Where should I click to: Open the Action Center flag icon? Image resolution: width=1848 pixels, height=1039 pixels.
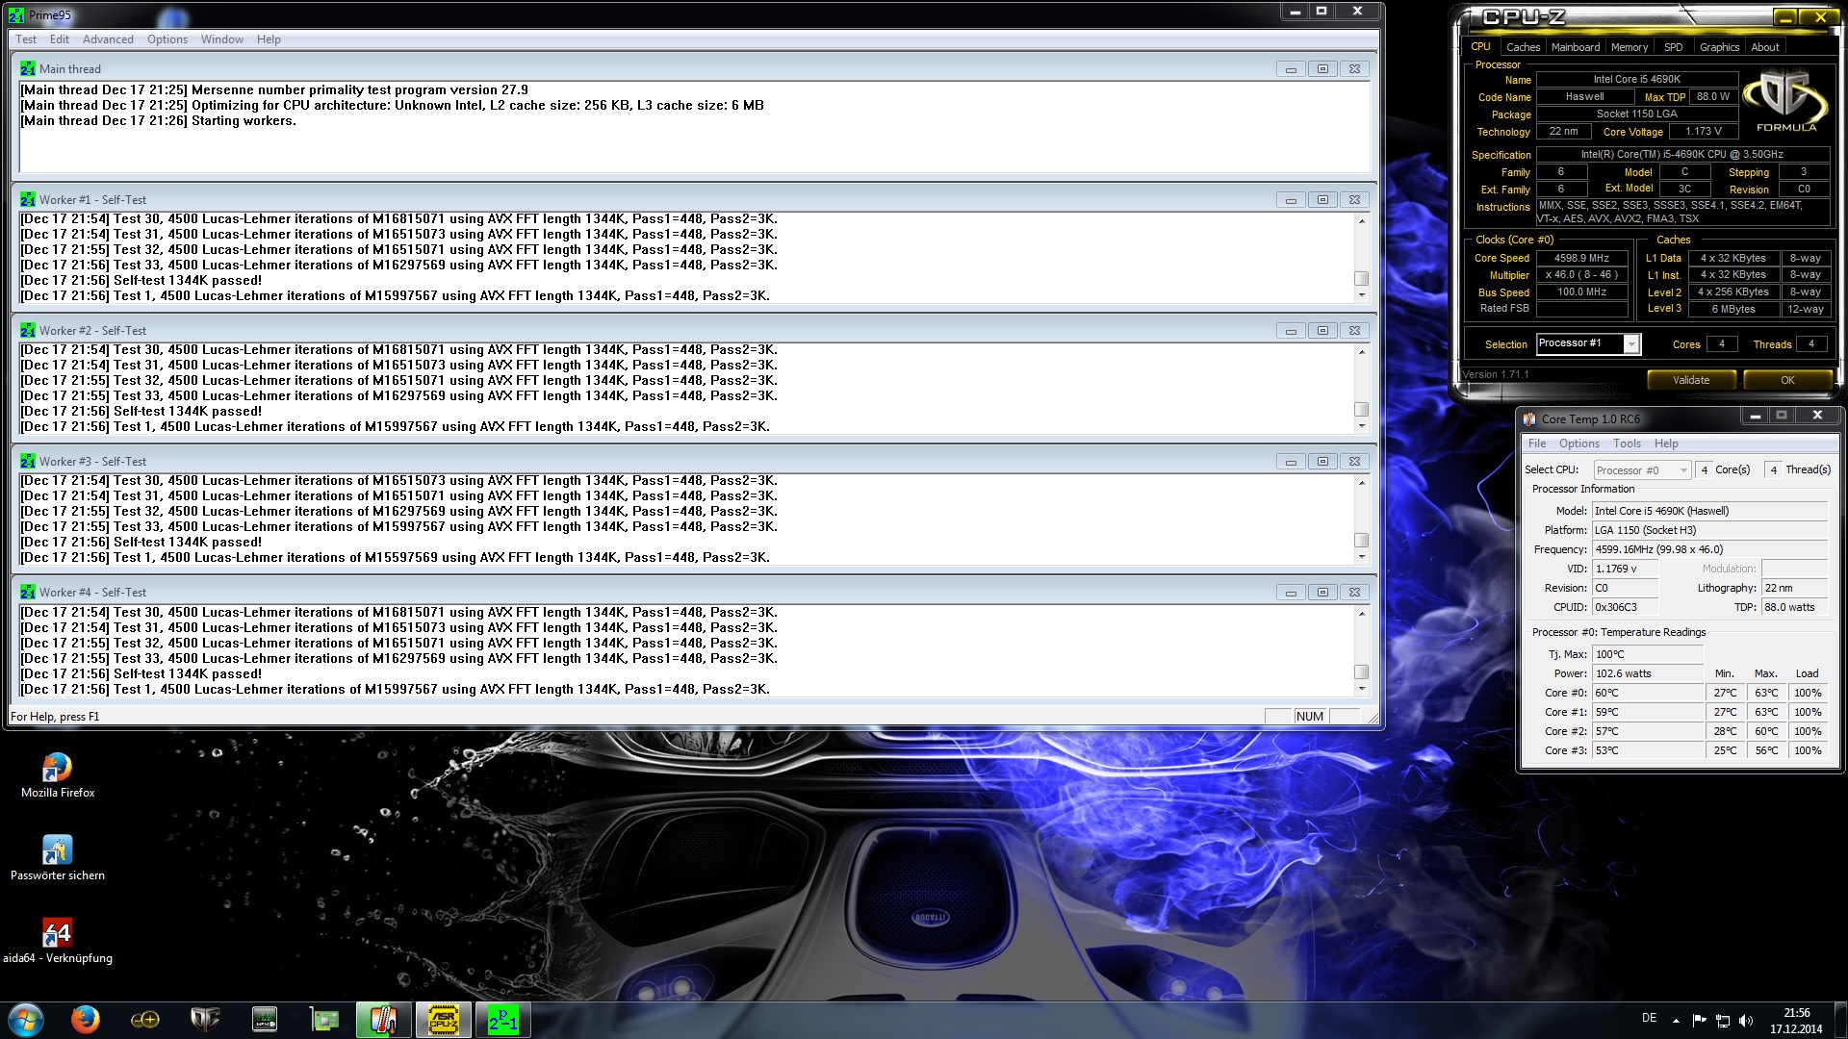(x=1699, y=1021)
